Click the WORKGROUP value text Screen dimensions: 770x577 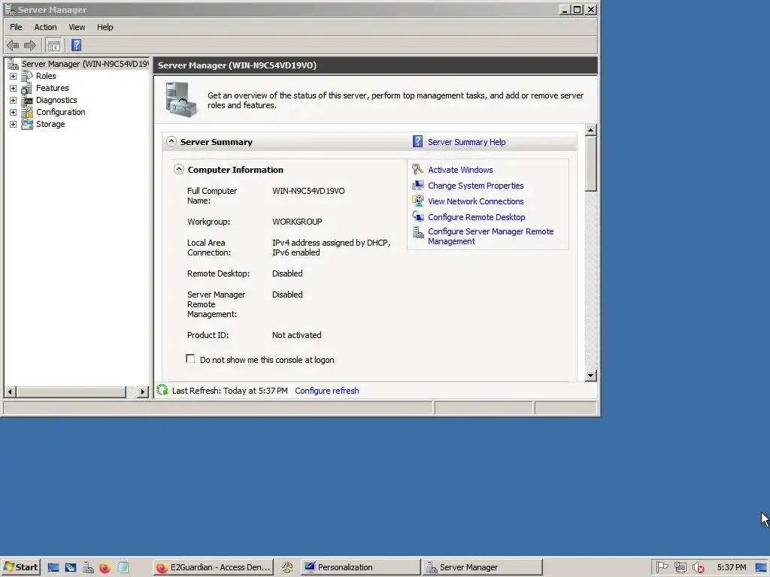coord(297,222)
